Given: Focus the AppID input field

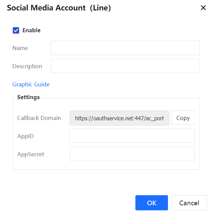Looking at the screenshot, I should [x=132, y=136].
